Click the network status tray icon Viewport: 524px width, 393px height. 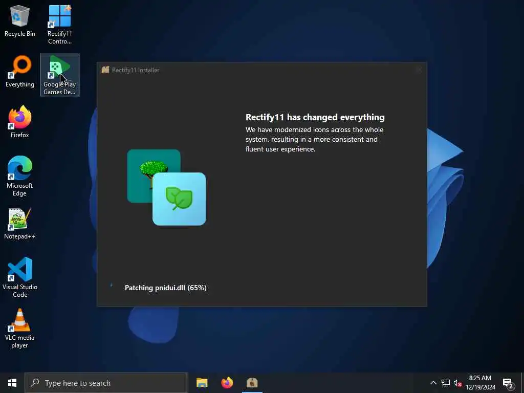pos(446,383)
